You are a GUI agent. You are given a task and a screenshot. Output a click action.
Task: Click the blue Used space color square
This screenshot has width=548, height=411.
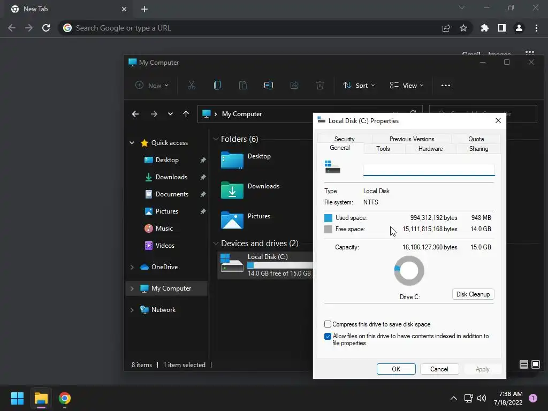[328, 218]
